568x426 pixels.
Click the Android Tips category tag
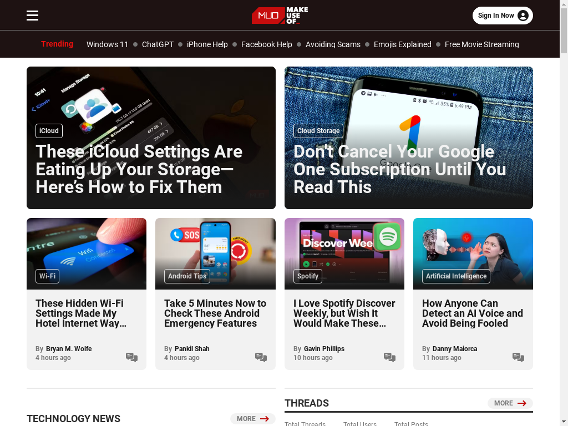(x=187, y=276)
